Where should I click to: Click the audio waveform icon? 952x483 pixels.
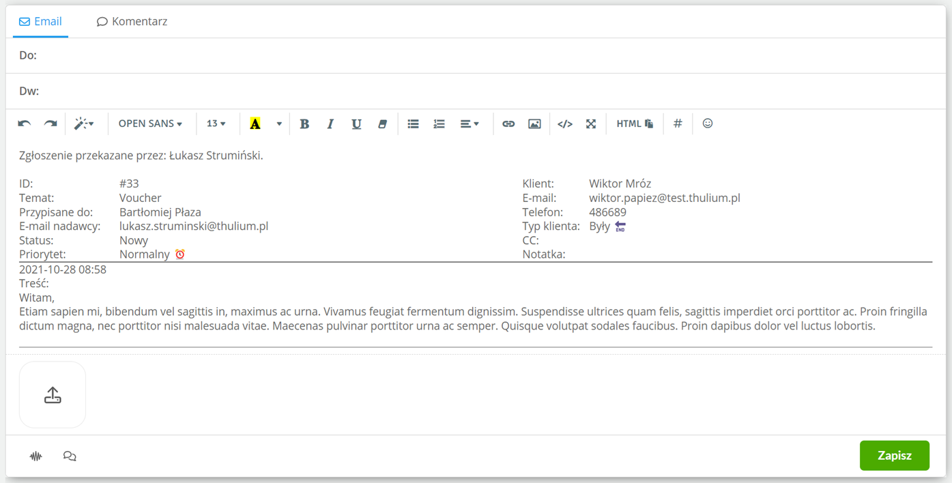coord(36,456)
